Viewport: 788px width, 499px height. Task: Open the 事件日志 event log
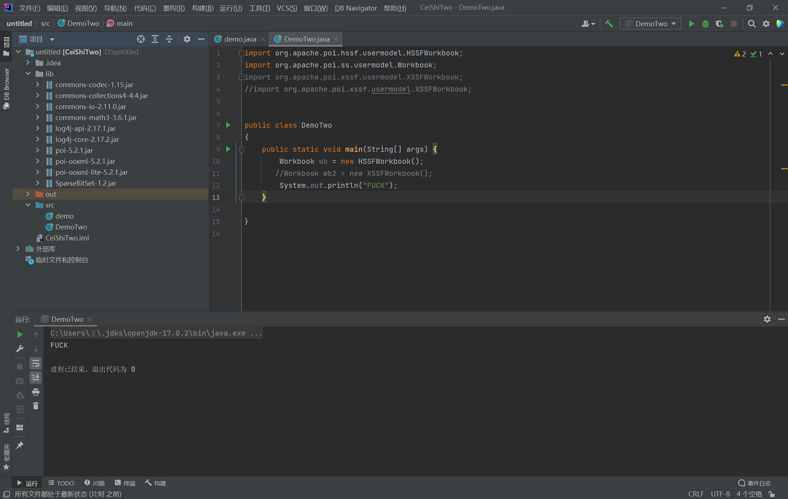point(754,483)
